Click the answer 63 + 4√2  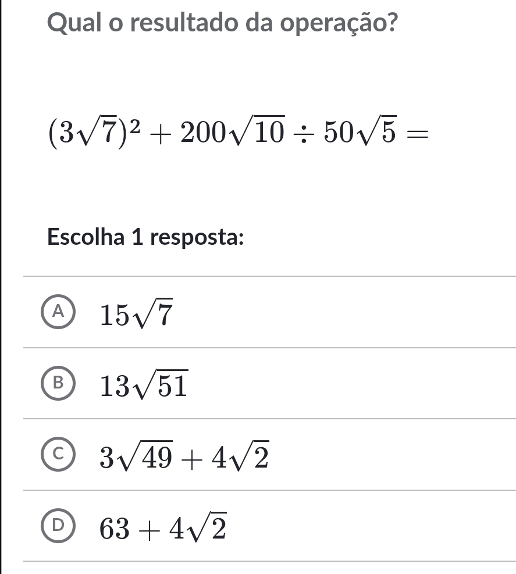(162, 528)
